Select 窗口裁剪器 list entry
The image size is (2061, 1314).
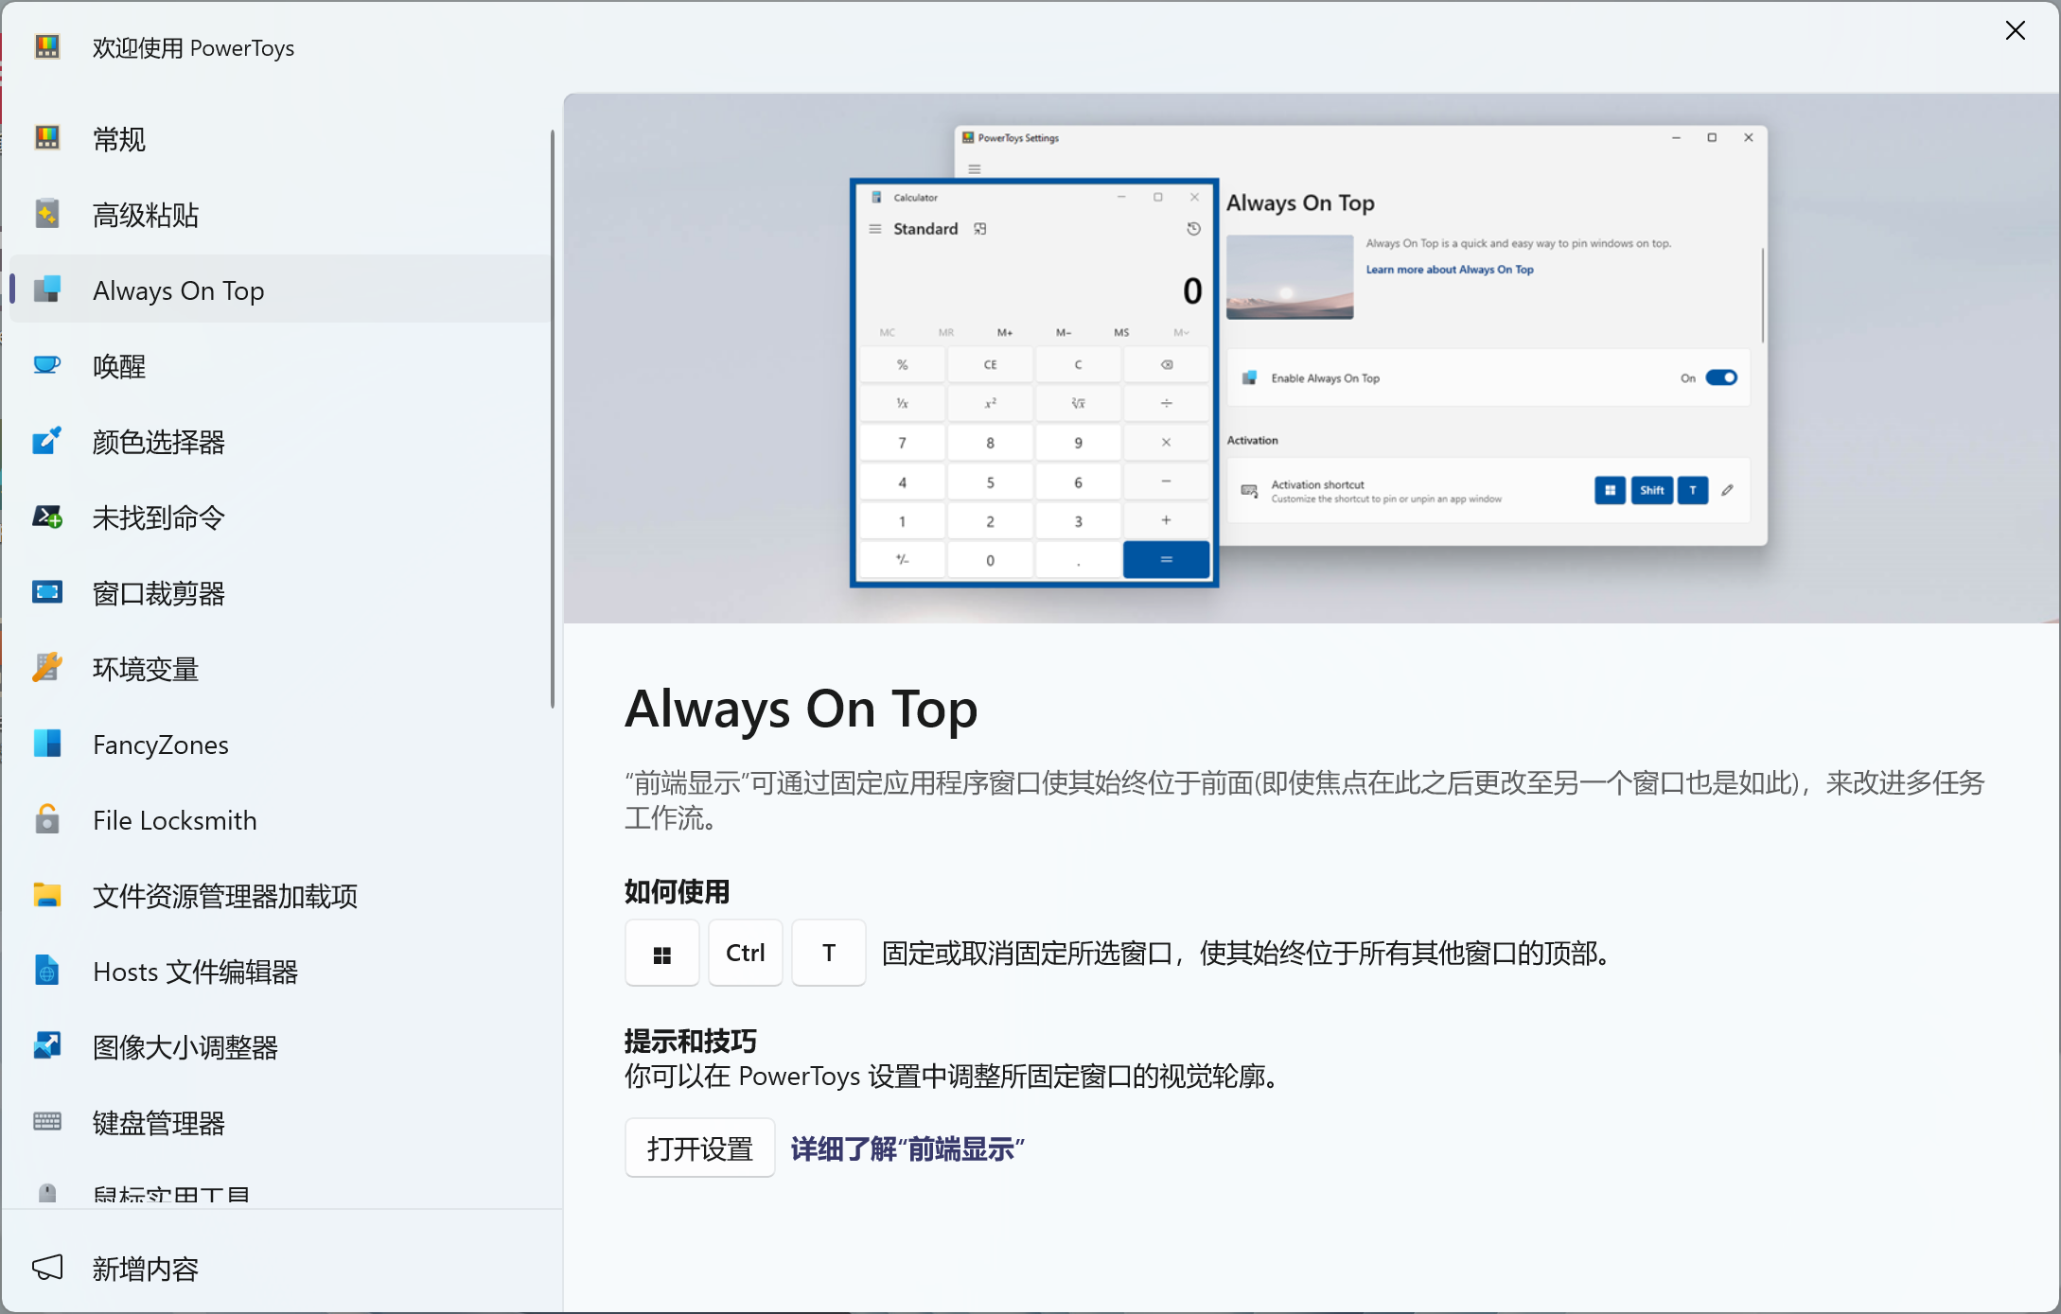pyautogui.click(x=279, y=593)
